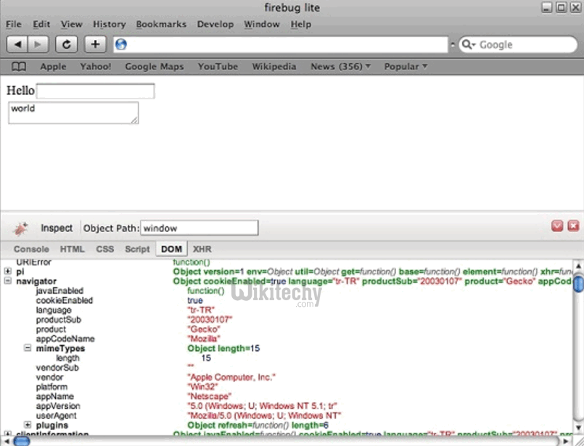
Task: Open the Popular bookmarks dropdown
Action: click(x=405, y=67)
